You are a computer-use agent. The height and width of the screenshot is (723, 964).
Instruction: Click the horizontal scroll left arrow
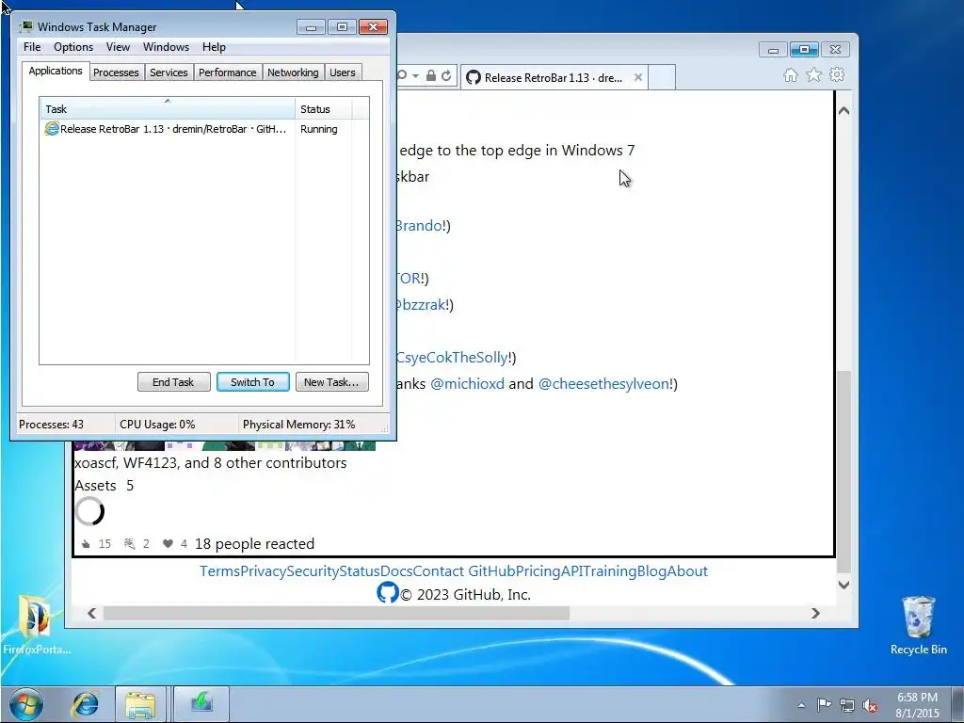coord(91,613)
